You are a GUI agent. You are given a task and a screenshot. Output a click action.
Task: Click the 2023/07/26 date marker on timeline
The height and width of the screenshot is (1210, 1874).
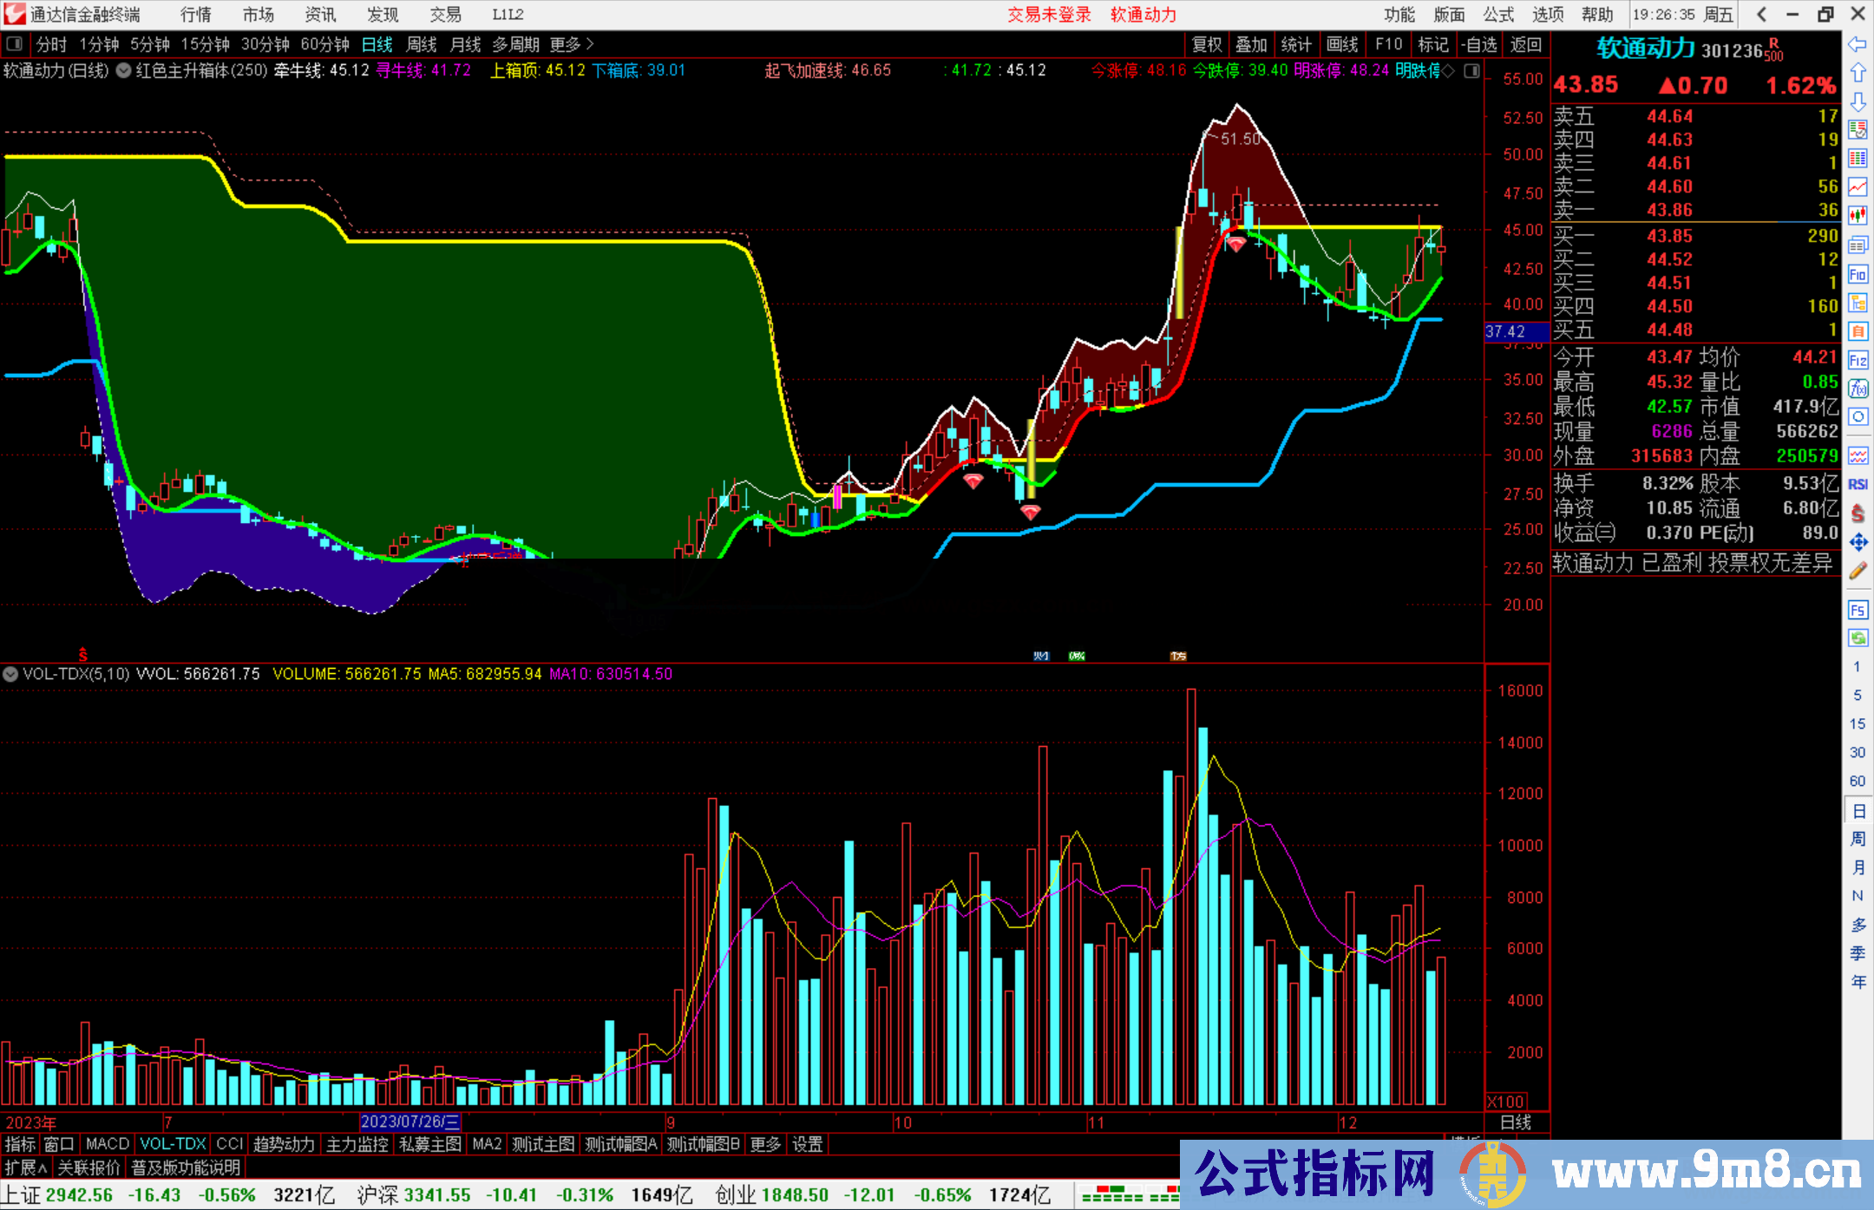click(410, 1122)
